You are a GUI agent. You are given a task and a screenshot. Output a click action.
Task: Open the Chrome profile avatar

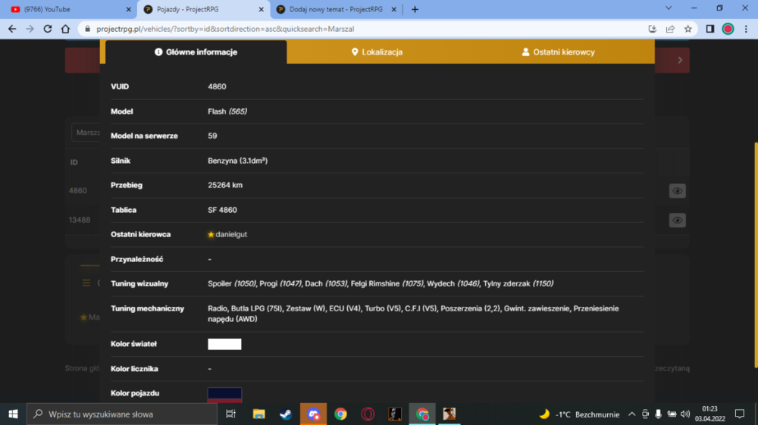click(728, 29)
